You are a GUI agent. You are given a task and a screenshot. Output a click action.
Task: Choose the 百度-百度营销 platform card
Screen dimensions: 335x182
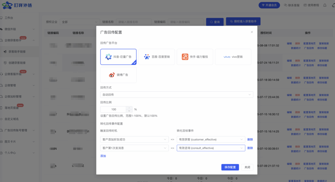[156, 57]
